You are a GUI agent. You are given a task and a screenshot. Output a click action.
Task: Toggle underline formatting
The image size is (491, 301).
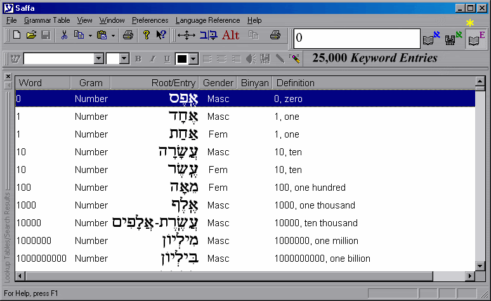coord(167,58)
